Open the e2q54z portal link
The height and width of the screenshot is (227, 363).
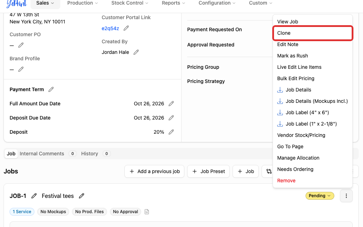(110, 28)
